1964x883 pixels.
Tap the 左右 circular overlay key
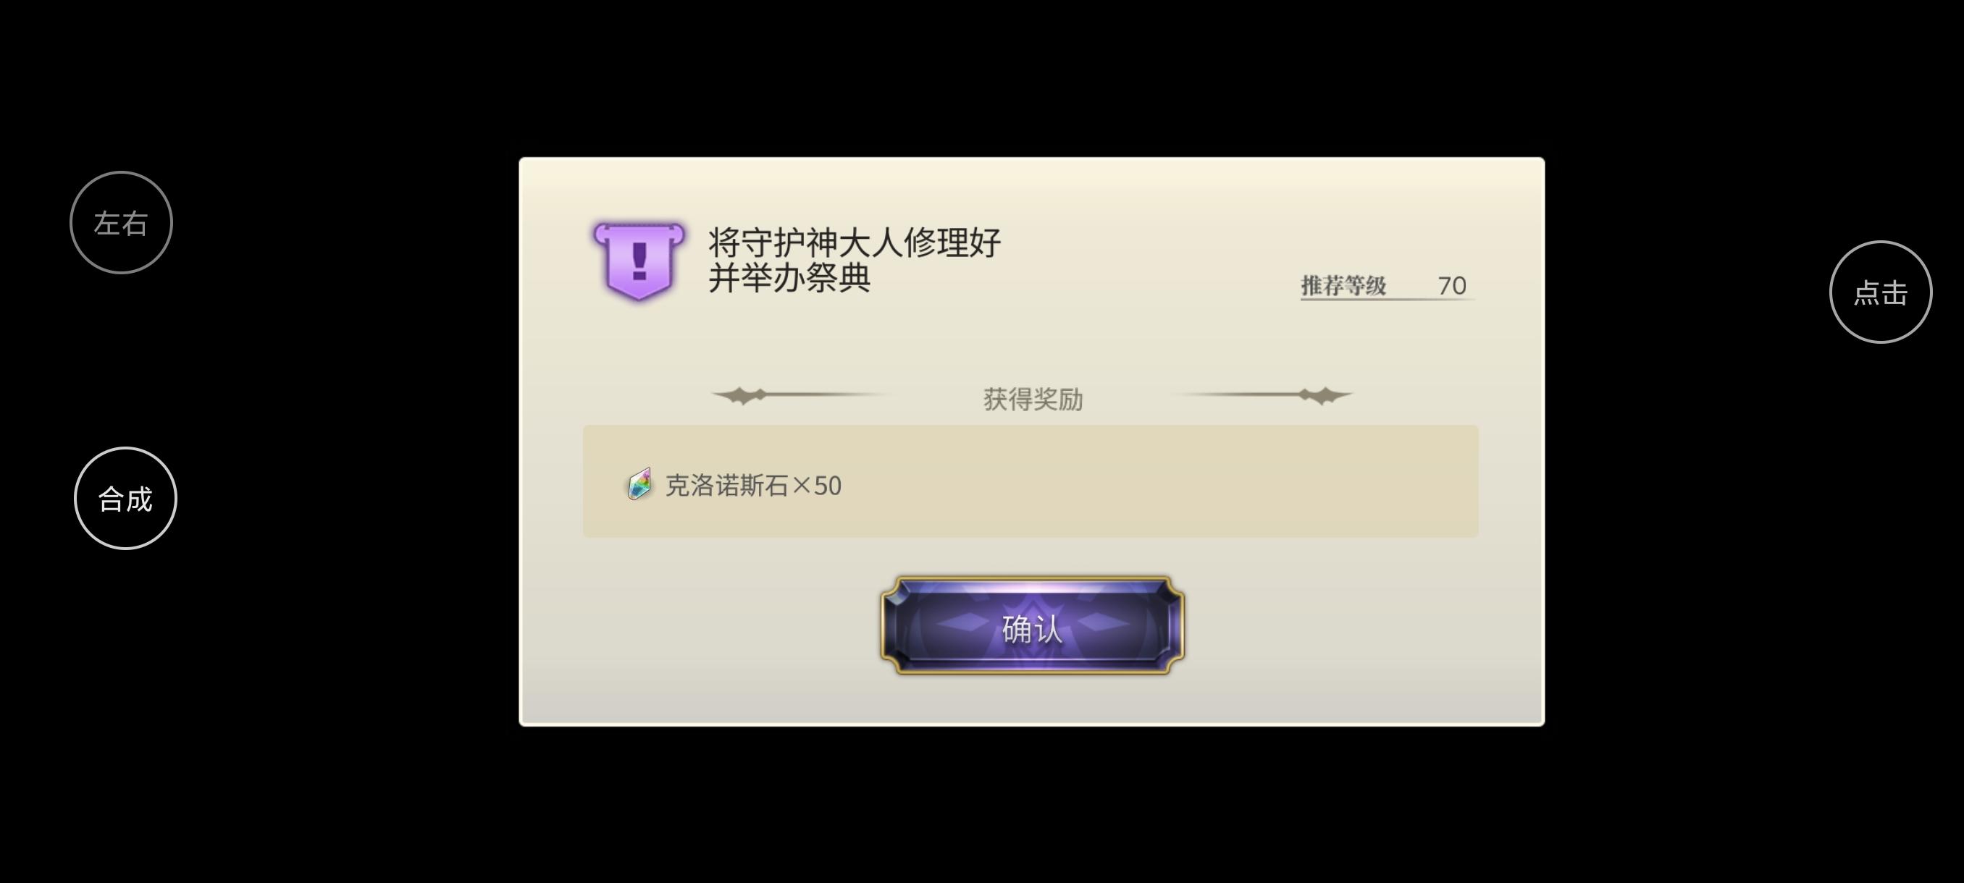121,222
